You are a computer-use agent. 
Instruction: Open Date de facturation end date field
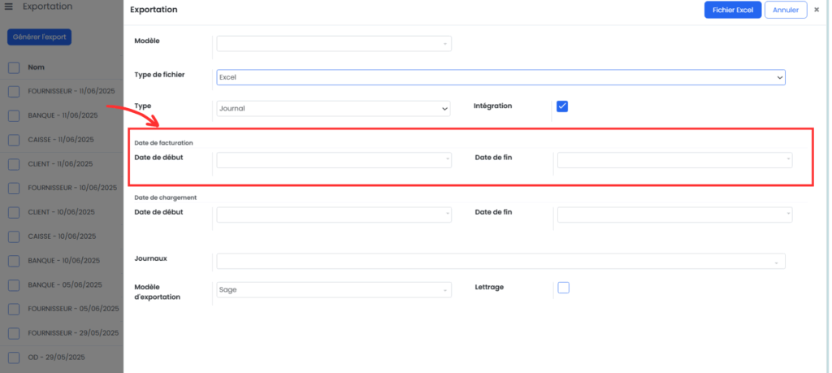(x=675, y=160)
